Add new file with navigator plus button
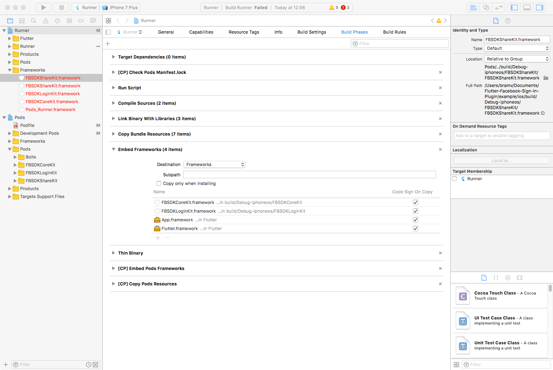Image resolution: width=553 pixels, height=370 pixels. tap(6, 364)
